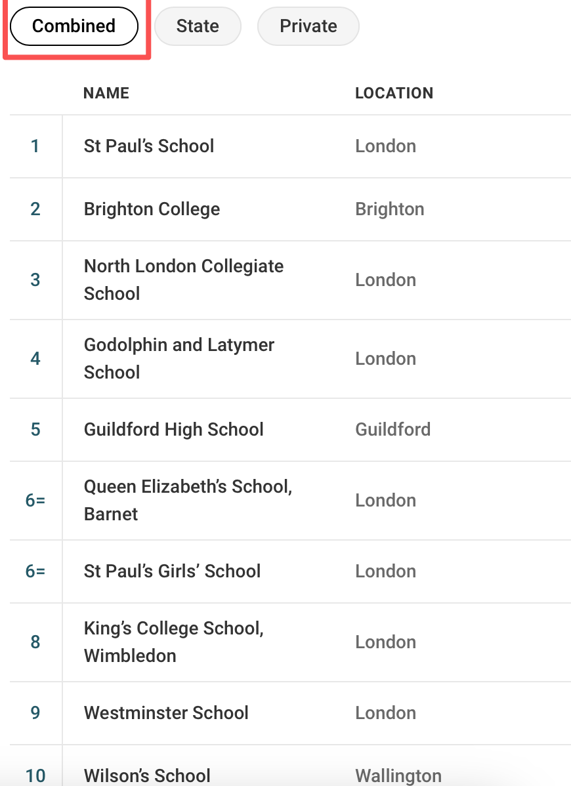The width and height of the screenshot is (571, 786).
Task: Open Godolphin and Latymer School
Action: (x=179, y=358)
